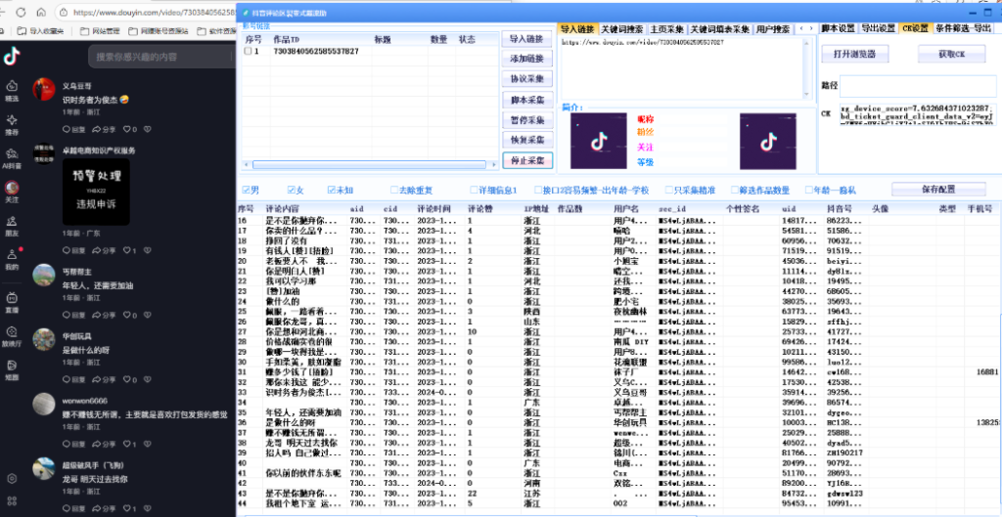
Task: Tick the checkbox for work row 1
Action: (x=248, y=51)
